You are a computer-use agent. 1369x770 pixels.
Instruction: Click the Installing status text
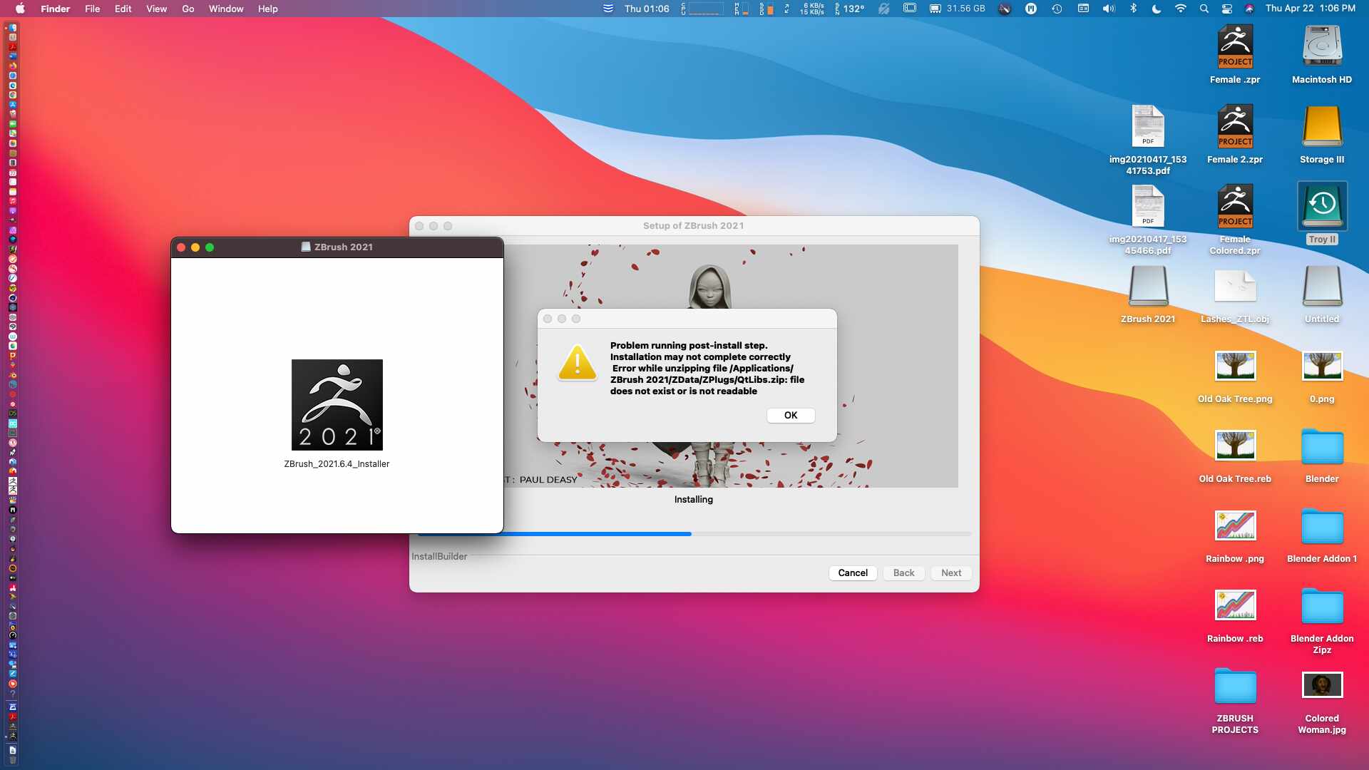693,499
